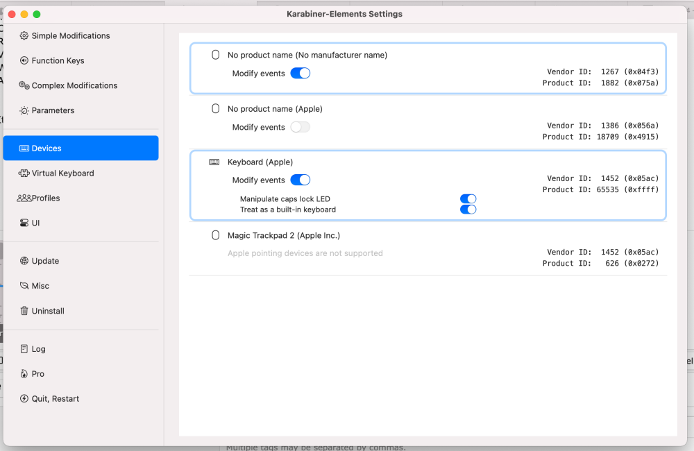Open the UI settings section

tap(81, 223)
